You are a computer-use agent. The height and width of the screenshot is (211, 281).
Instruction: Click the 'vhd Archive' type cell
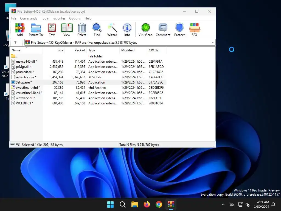click(x=97, y=88)
